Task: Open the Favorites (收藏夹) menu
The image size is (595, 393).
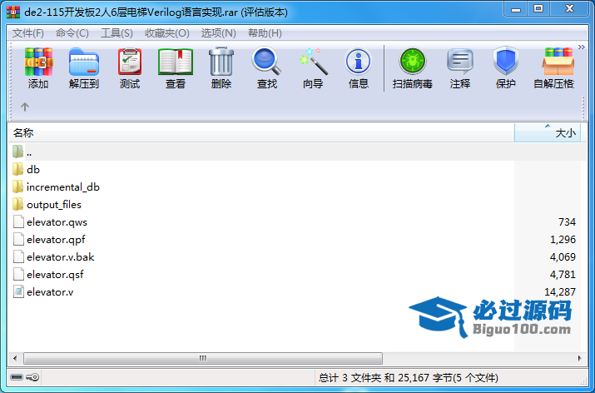Action: [167, 33]
